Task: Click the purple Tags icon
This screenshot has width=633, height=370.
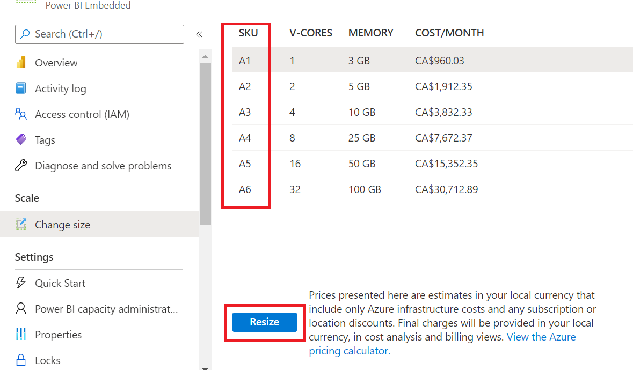Action: coord(21,140)
